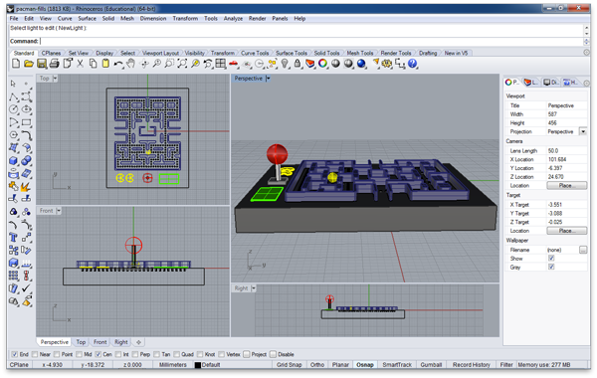The image size is (597, 378).
Task: Click the black Default layer color swatch
Action: click(198, 365)
